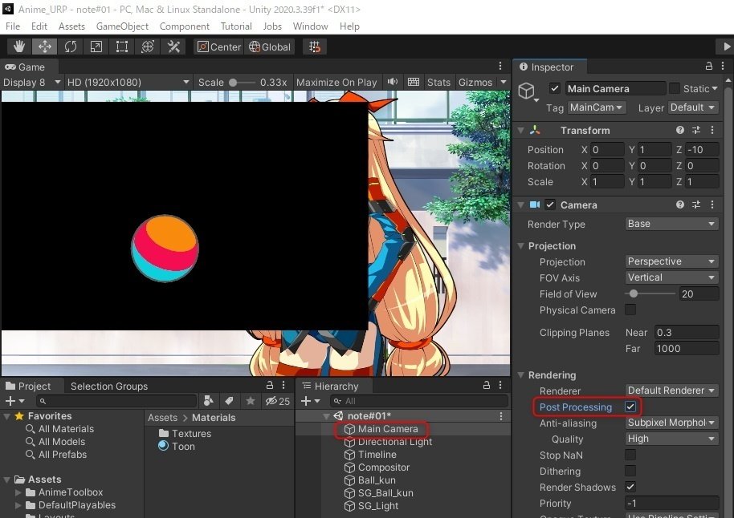Open Transform component help
Image resolution: width=734 pixels, height=518 pixels.
coord(680,131)
